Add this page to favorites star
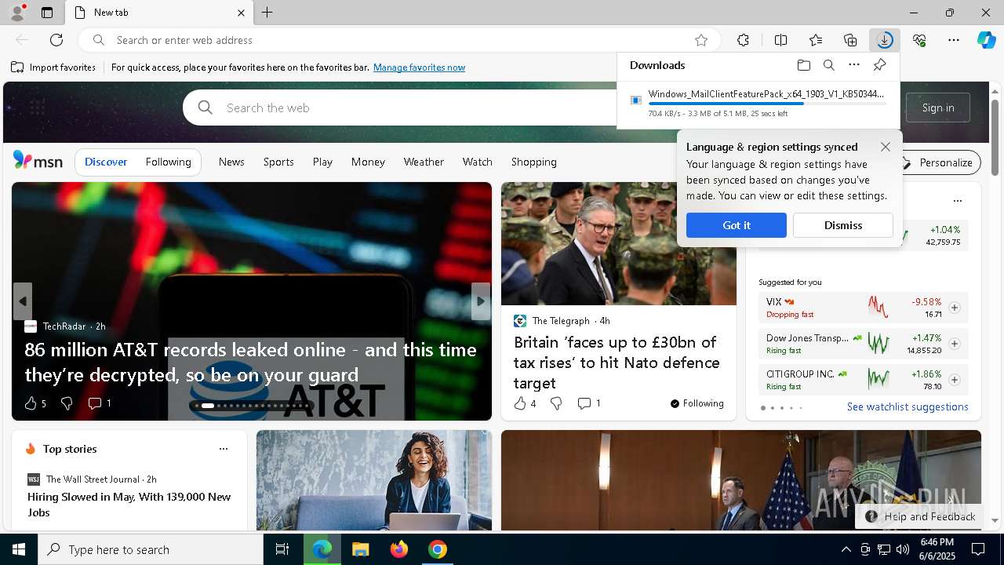This screenshot has width=1004, height=565. (701, 40)
